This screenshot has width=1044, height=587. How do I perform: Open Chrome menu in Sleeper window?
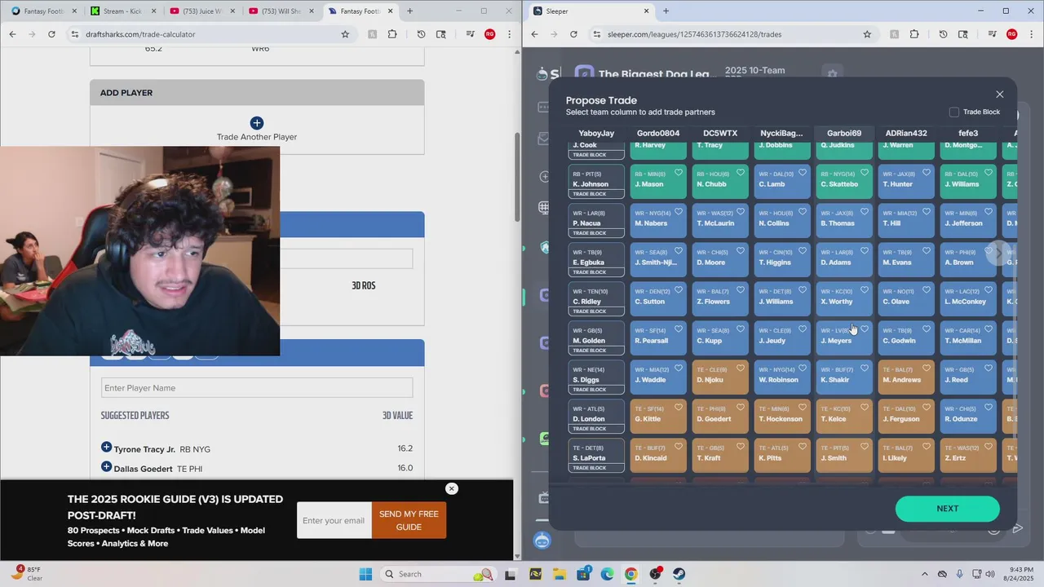[x=1032, y=34]
